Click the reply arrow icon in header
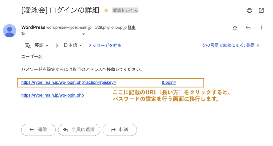Image resolution: width=273 pixels, height=146 pixels. (248, 28)
